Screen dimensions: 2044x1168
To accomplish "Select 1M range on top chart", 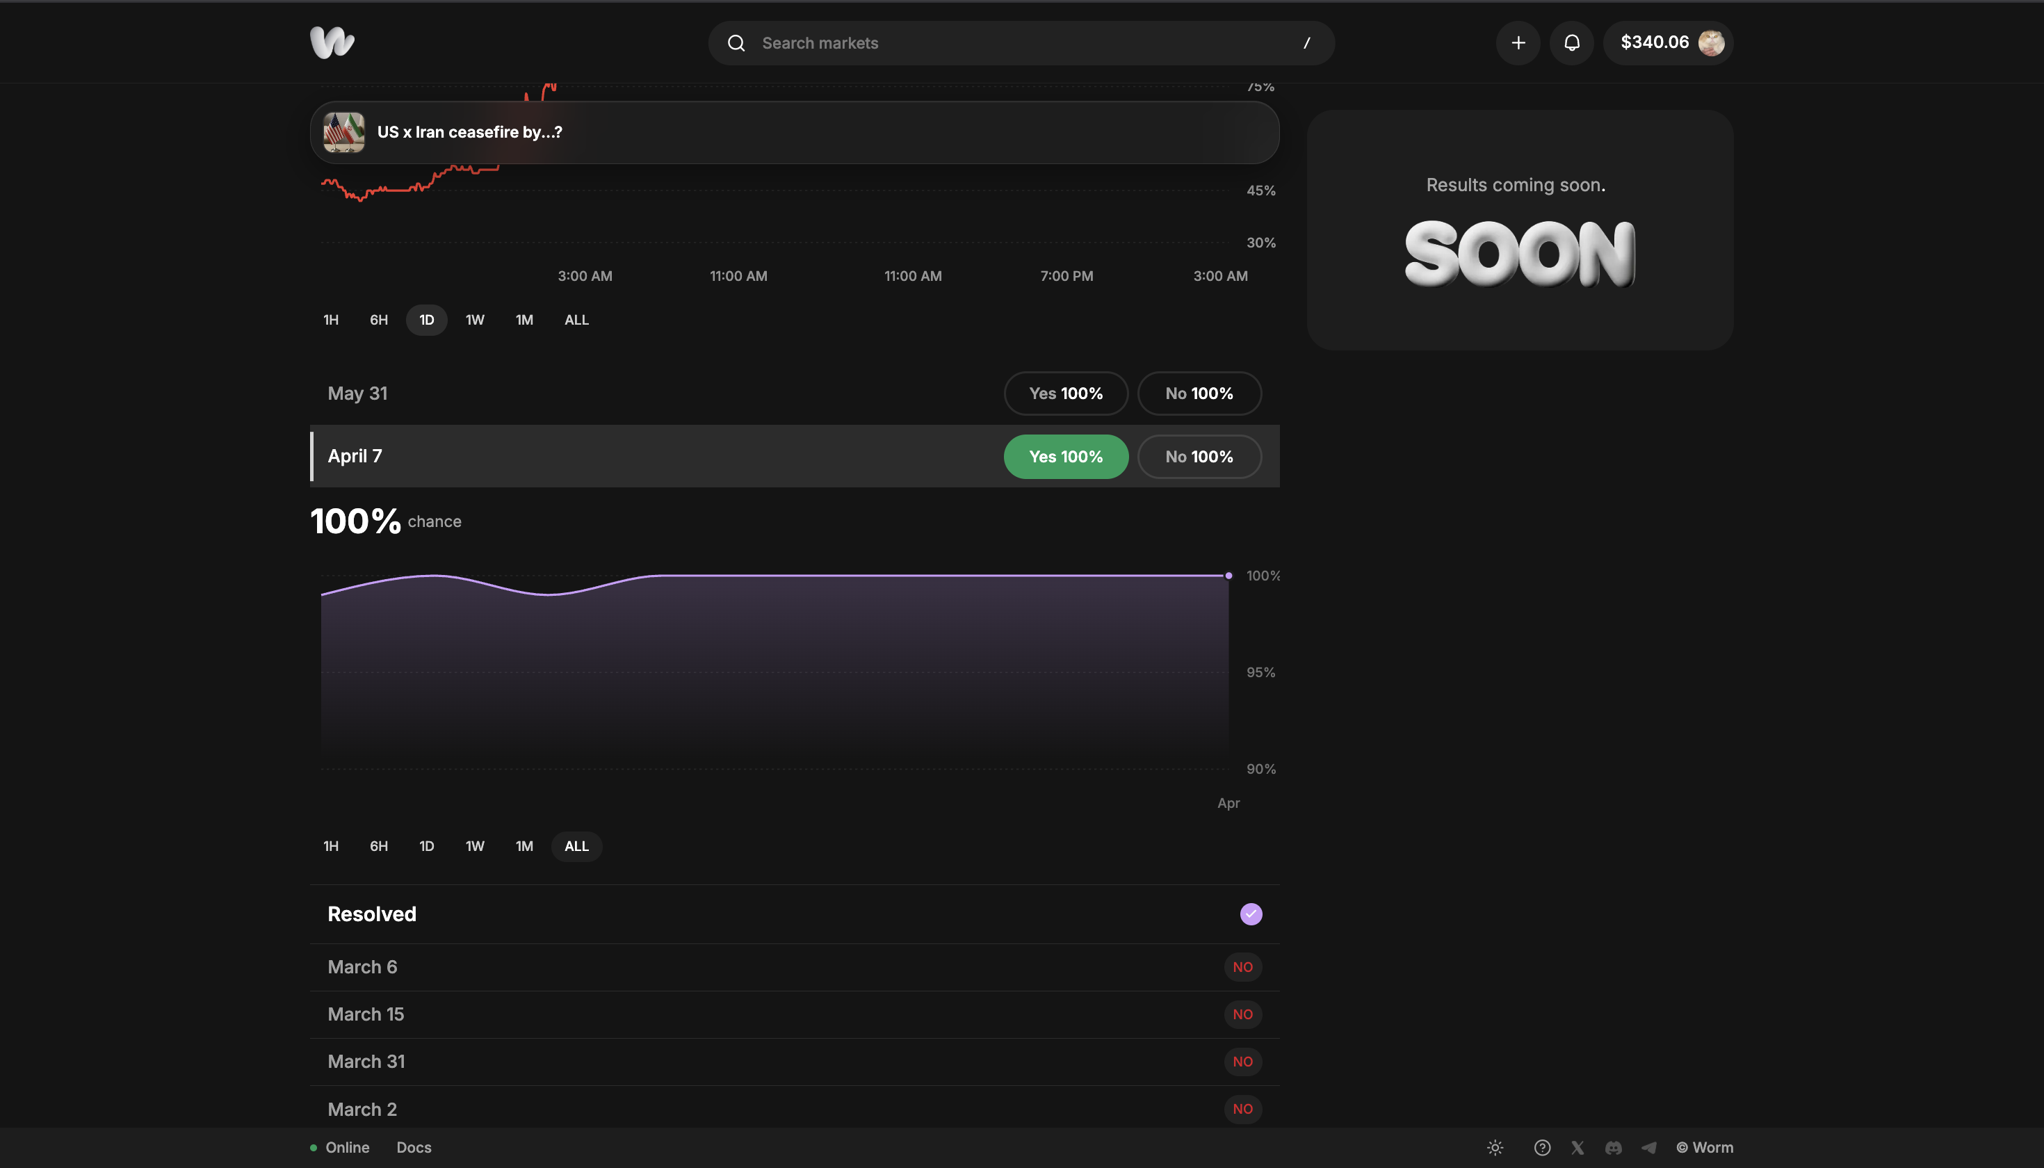I will pos(524,320).
